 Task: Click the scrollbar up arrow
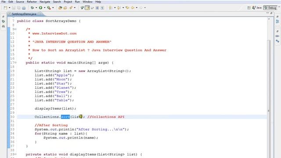(x=269, y=19)
